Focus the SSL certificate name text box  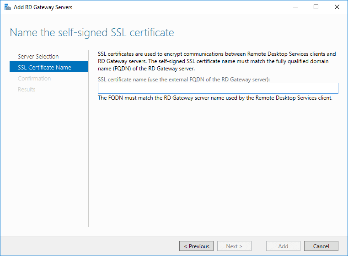point(218,88)
